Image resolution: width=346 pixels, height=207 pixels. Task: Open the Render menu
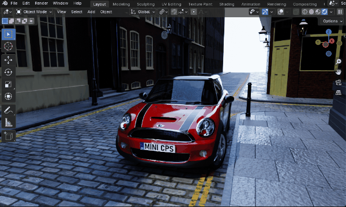(42, 3)
